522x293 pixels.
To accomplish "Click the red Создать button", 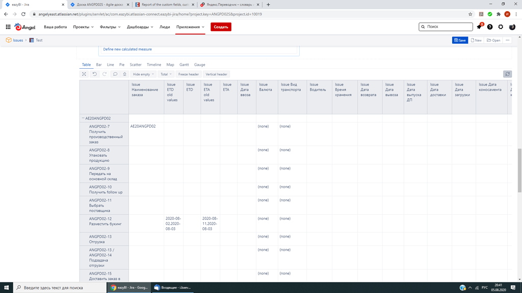I will pyautogui.click(x=221, y=26).
